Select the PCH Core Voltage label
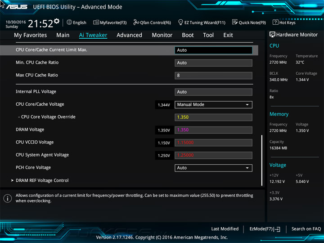This screenshot has height=243, width=324. coord(33,167)
